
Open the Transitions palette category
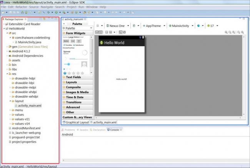tap(77, 102)
